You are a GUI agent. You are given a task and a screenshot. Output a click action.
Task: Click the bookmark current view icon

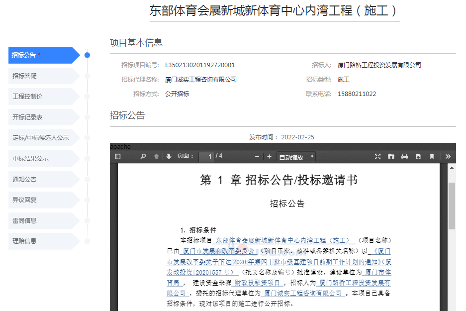pos(432,157)
